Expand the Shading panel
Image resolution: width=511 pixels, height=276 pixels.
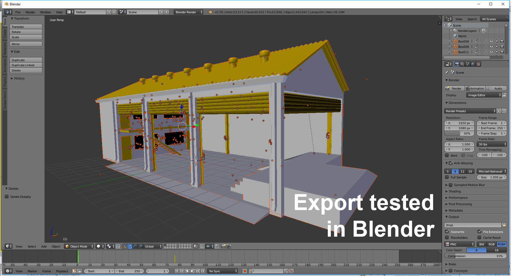coord(454,191)
